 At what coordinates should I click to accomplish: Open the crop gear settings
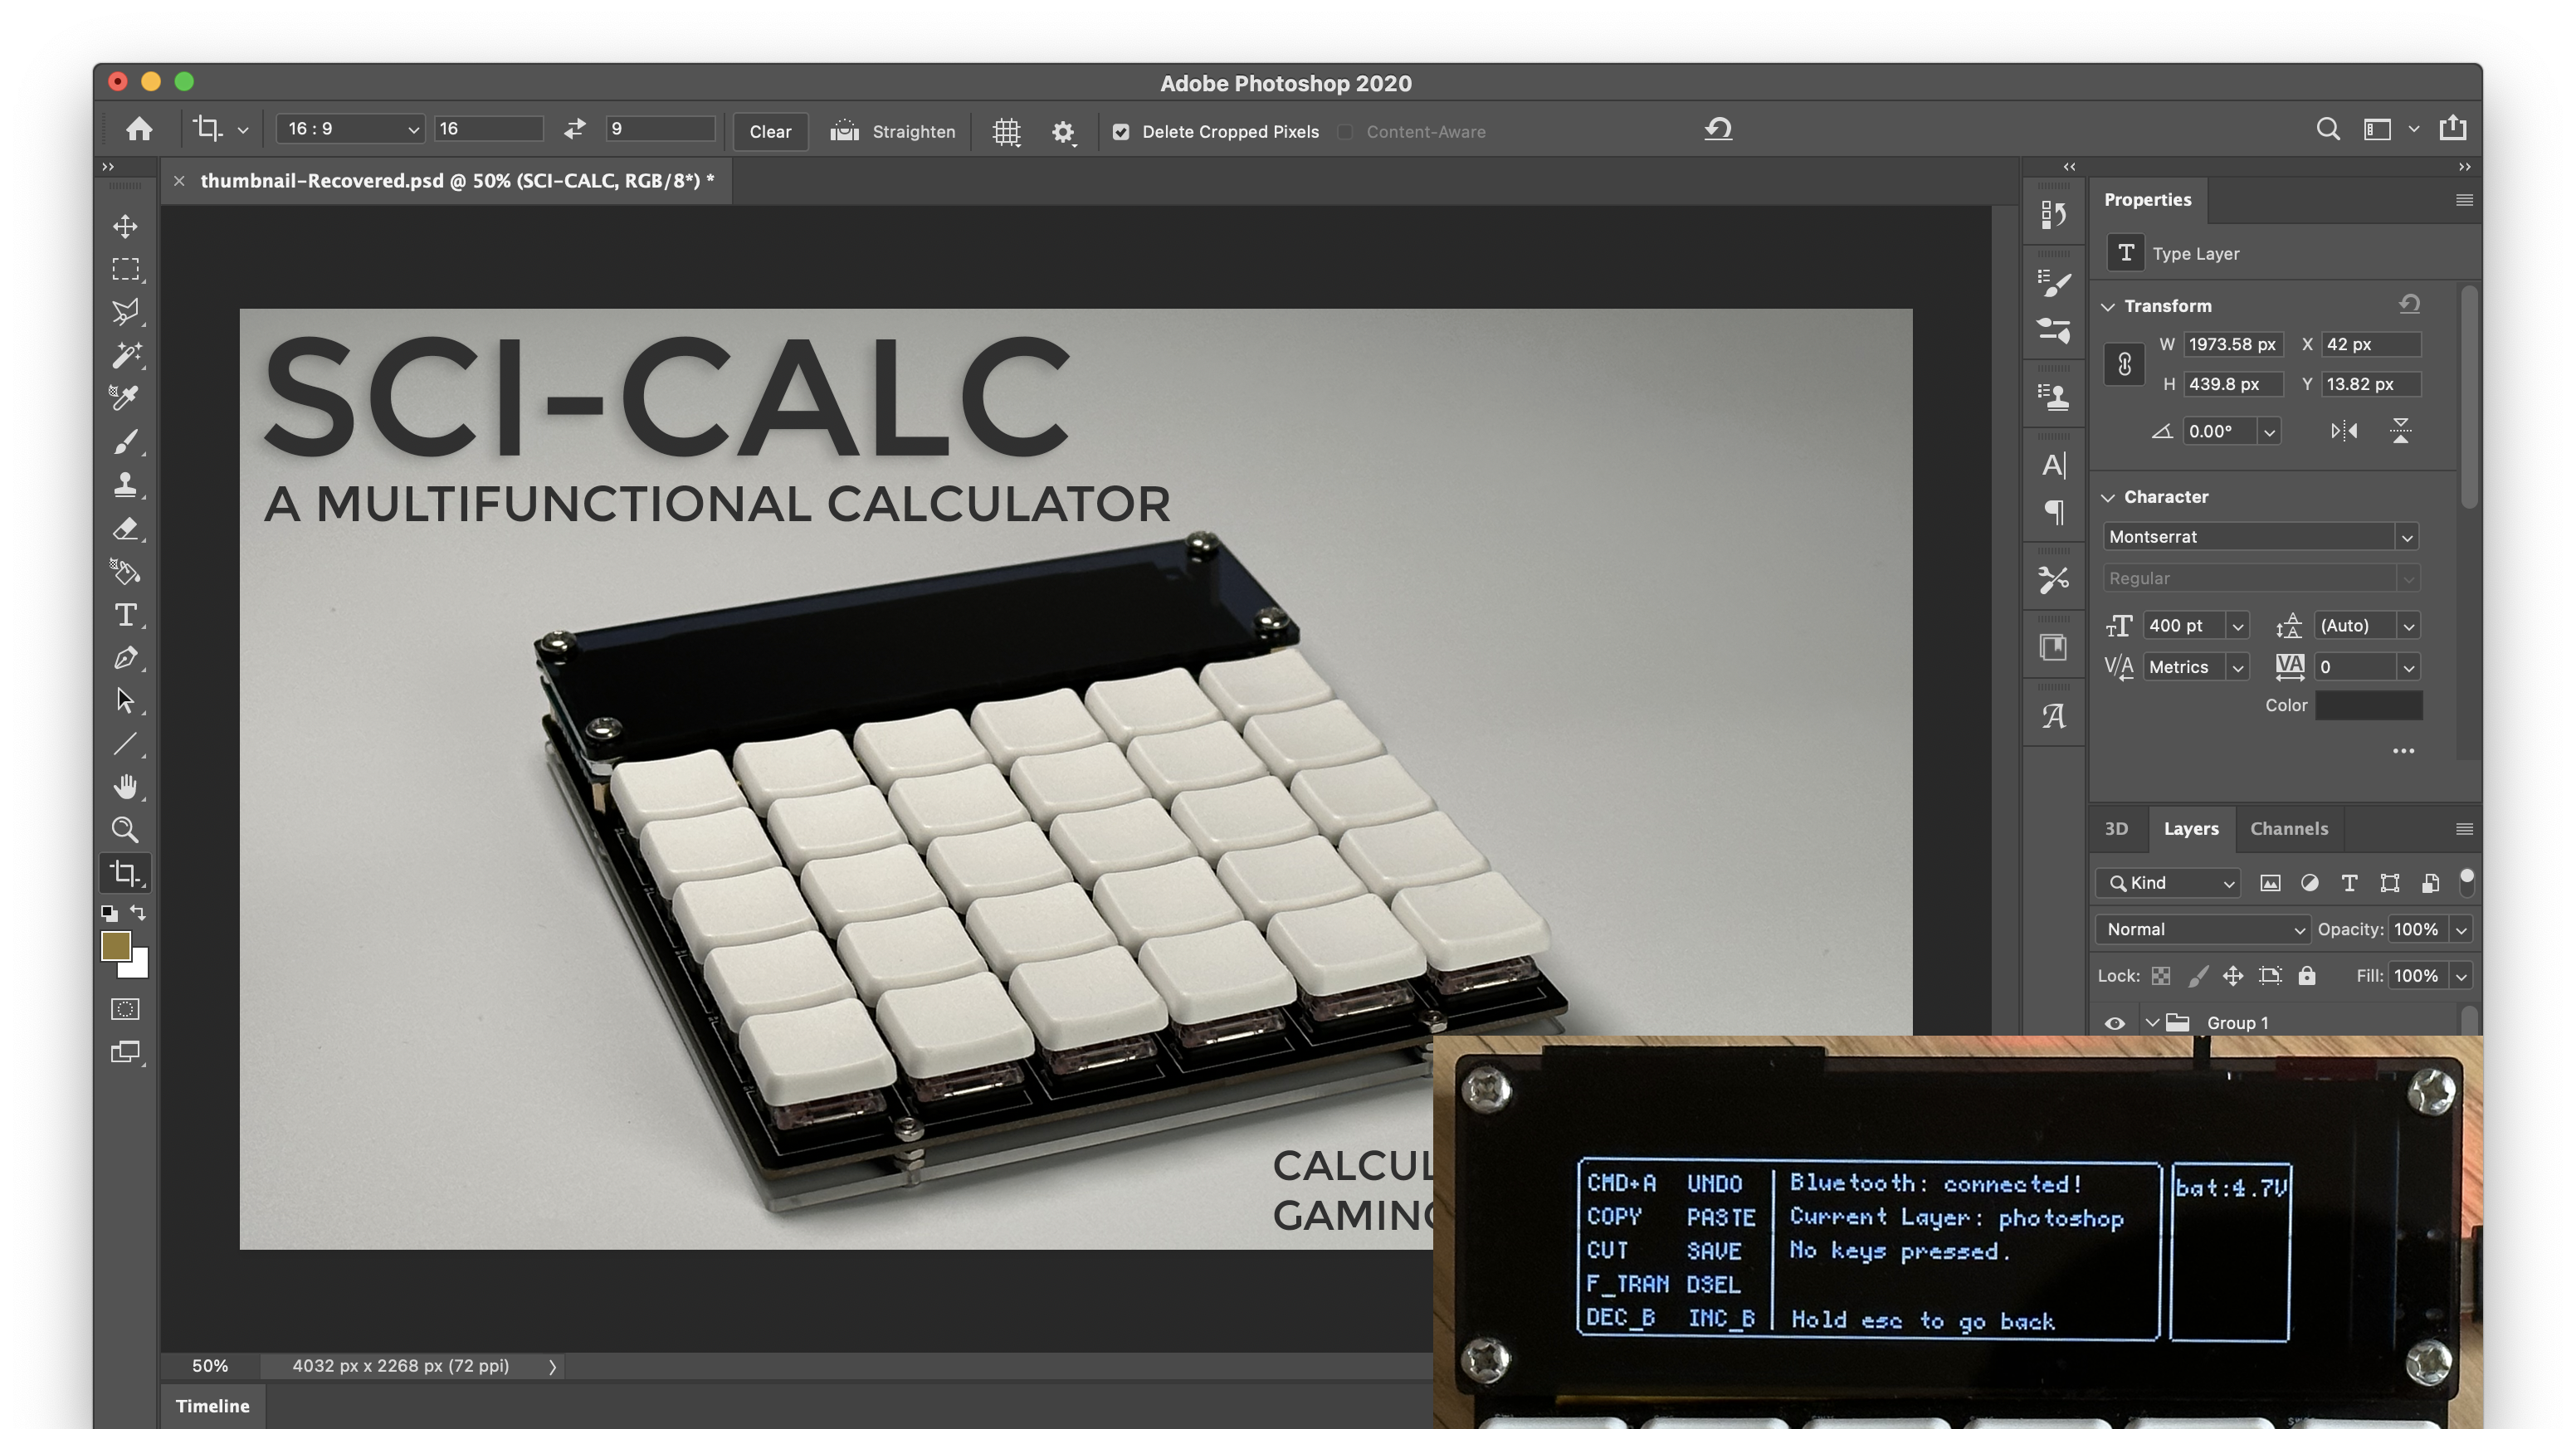coord(1063,131)
